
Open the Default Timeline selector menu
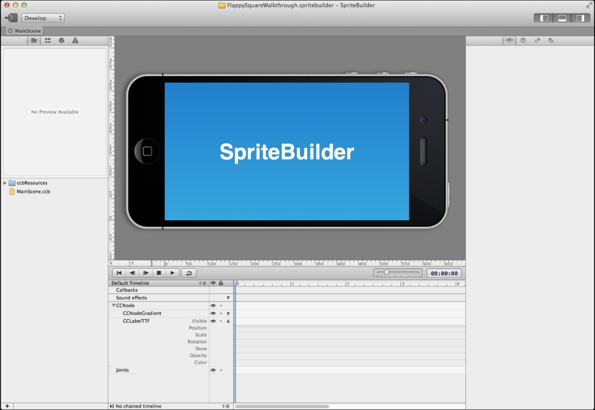click(x=203, y=283)
